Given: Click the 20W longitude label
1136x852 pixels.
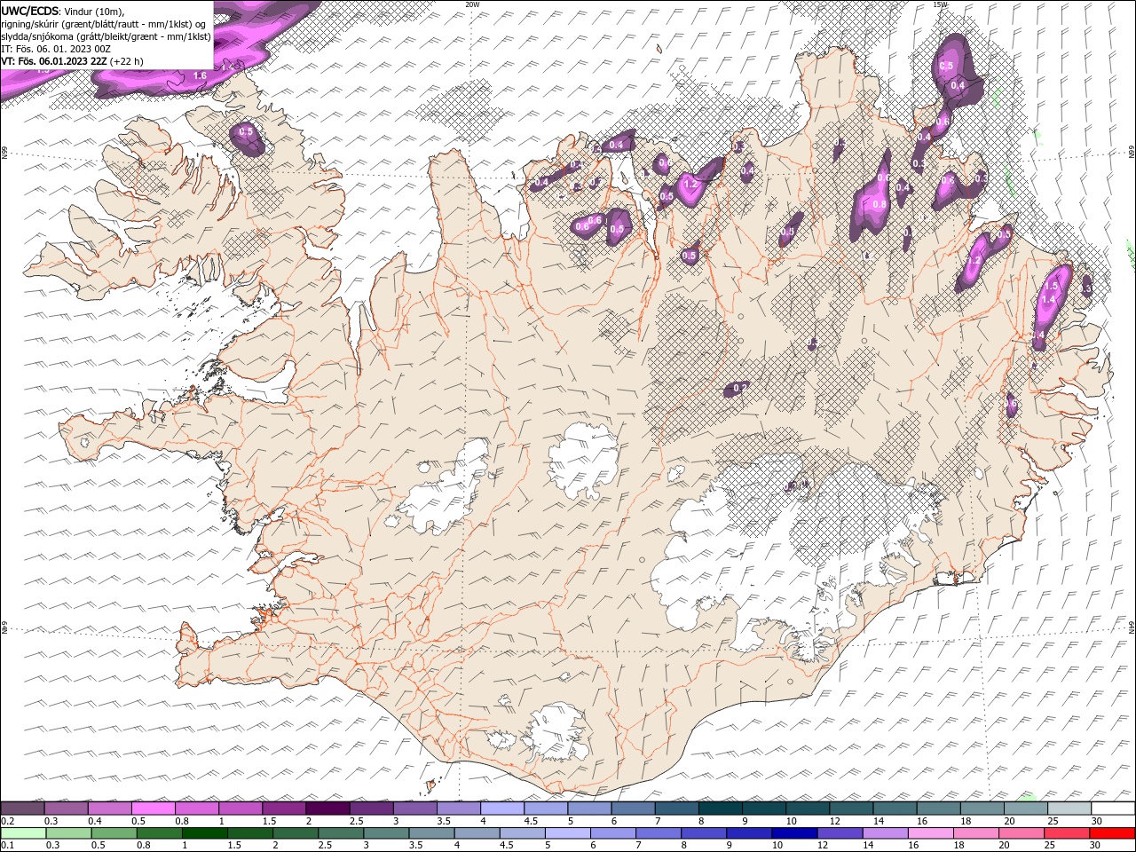Looking at the screenshot, I should pos(472,4).
